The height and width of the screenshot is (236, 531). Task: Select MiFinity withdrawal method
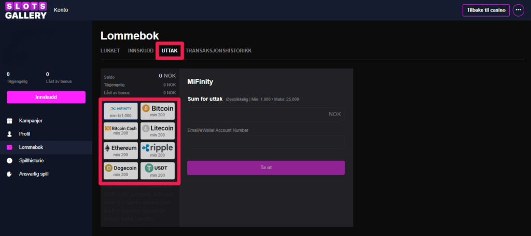[120, 111]
